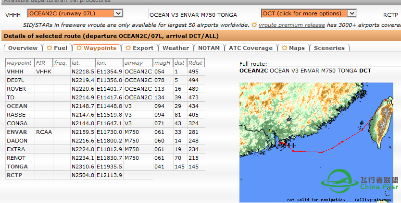401x203 pixels.
Task: Select the Waypoints tab
Action: click(x=97, y=48)
